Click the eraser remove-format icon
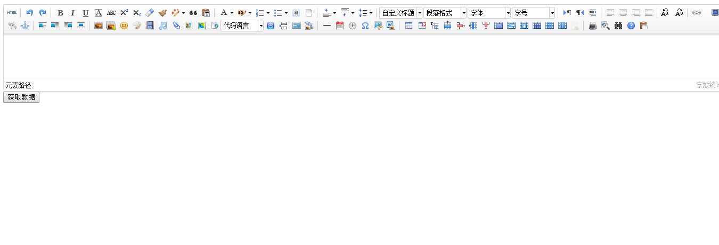The width and height of the screenshot is (719, 245). (150, 13)
